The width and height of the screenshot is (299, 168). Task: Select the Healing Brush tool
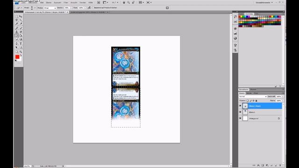[x=17, y=28]
